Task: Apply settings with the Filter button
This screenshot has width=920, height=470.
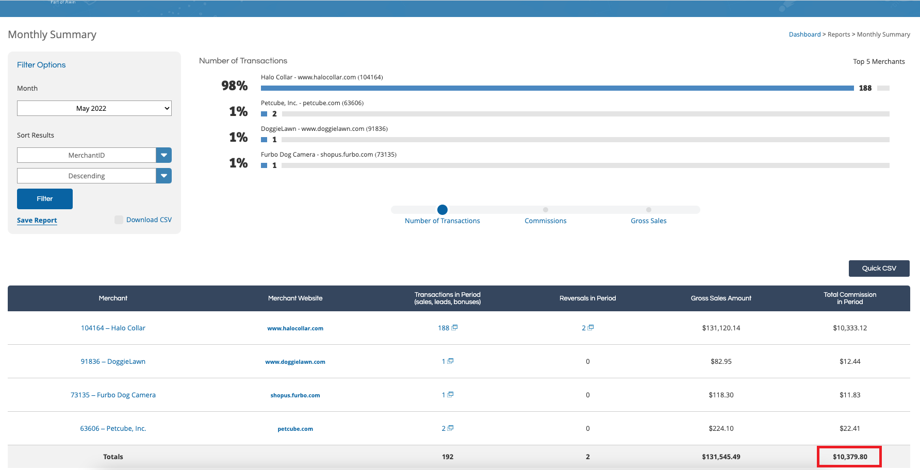Action: 45,199
